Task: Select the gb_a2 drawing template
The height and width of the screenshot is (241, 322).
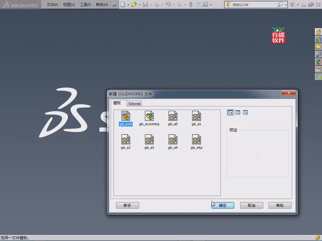Action: click(x=126, y=142)
